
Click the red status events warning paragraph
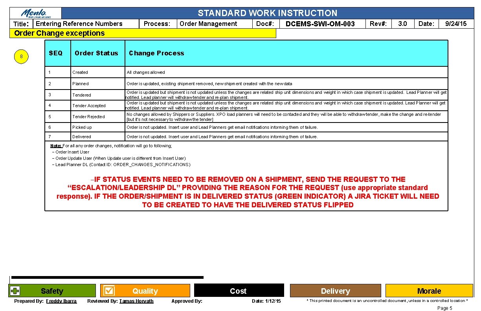click(248, 192)
